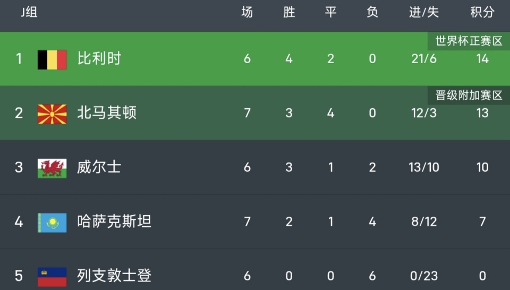This screenshot has width=510, height=290.
Task: Select the 哈萨克斯坦 team name
Action: click(114, 222)
